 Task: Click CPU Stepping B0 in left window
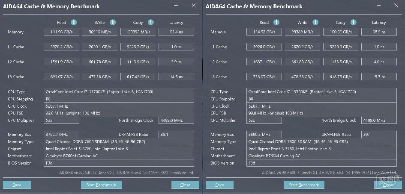[119, 99]
